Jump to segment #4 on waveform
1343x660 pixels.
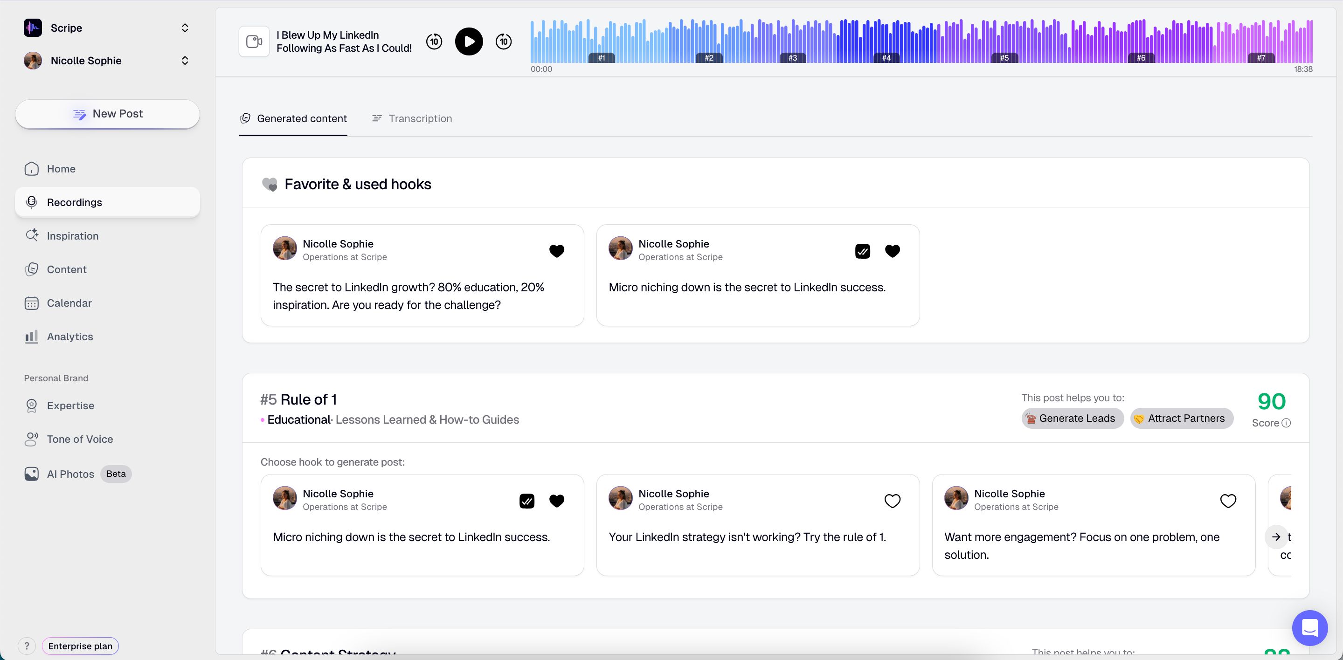tap(886, 58)
